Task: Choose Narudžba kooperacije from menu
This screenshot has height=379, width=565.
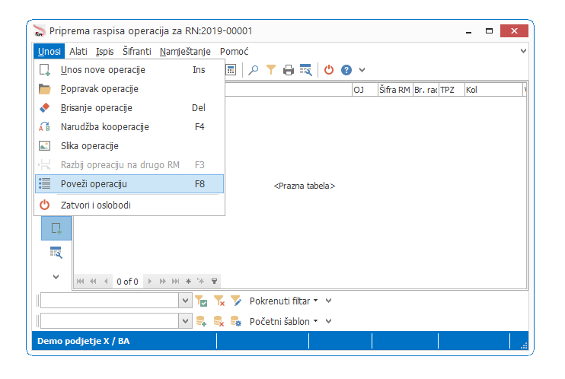Action: point(129,127)
